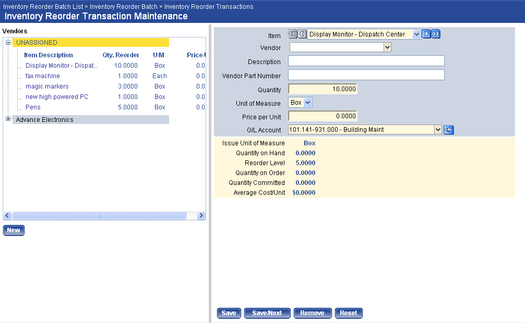Image resolution: width=525 pixels, height=323 pixels.
Task: Select the magic markers item
Action: point(47,86)
